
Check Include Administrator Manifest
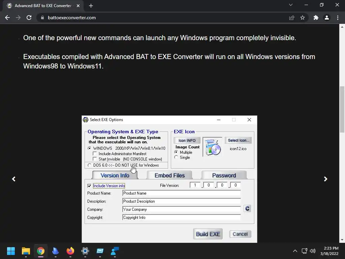click(x=95, y=153)
